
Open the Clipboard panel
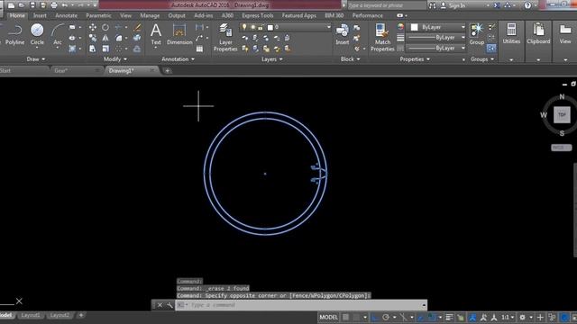(538, 34)
